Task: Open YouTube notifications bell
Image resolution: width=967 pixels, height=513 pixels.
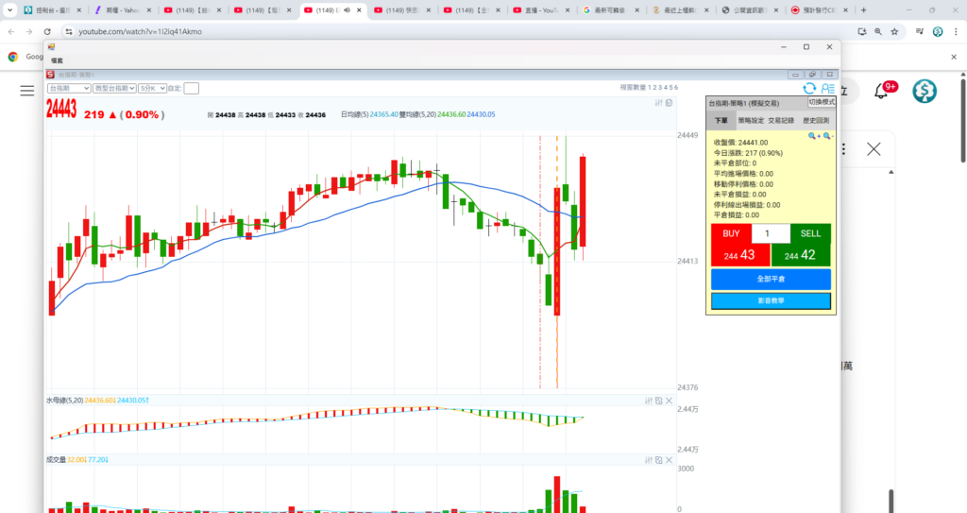Action: pos(882,92)
